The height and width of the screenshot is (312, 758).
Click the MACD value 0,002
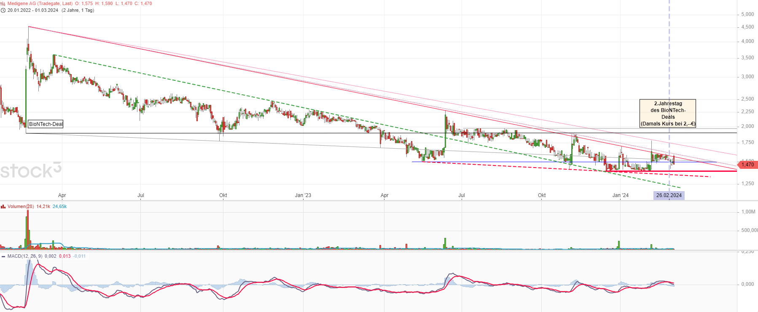51,256
